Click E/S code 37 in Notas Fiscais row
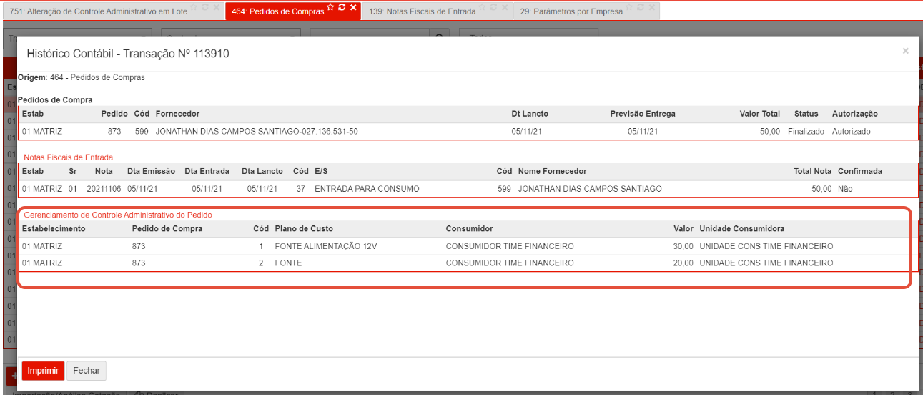Viewport: 923px width, 395px height. [301, 189]
